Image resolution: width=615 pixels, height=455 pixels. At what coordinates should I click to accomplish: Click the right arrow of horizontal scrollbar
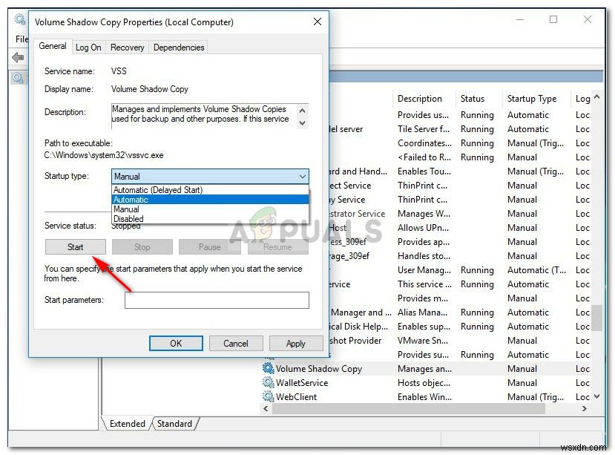point(585,409)
